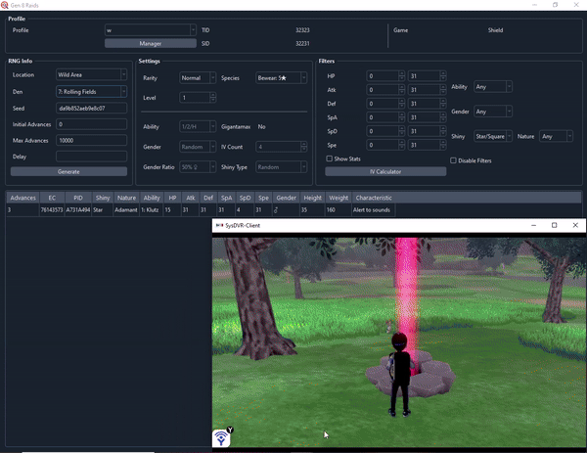This screenshot has width=587, height=453.
Task: Sort by the EC column header
Action: tap(52, 198)
